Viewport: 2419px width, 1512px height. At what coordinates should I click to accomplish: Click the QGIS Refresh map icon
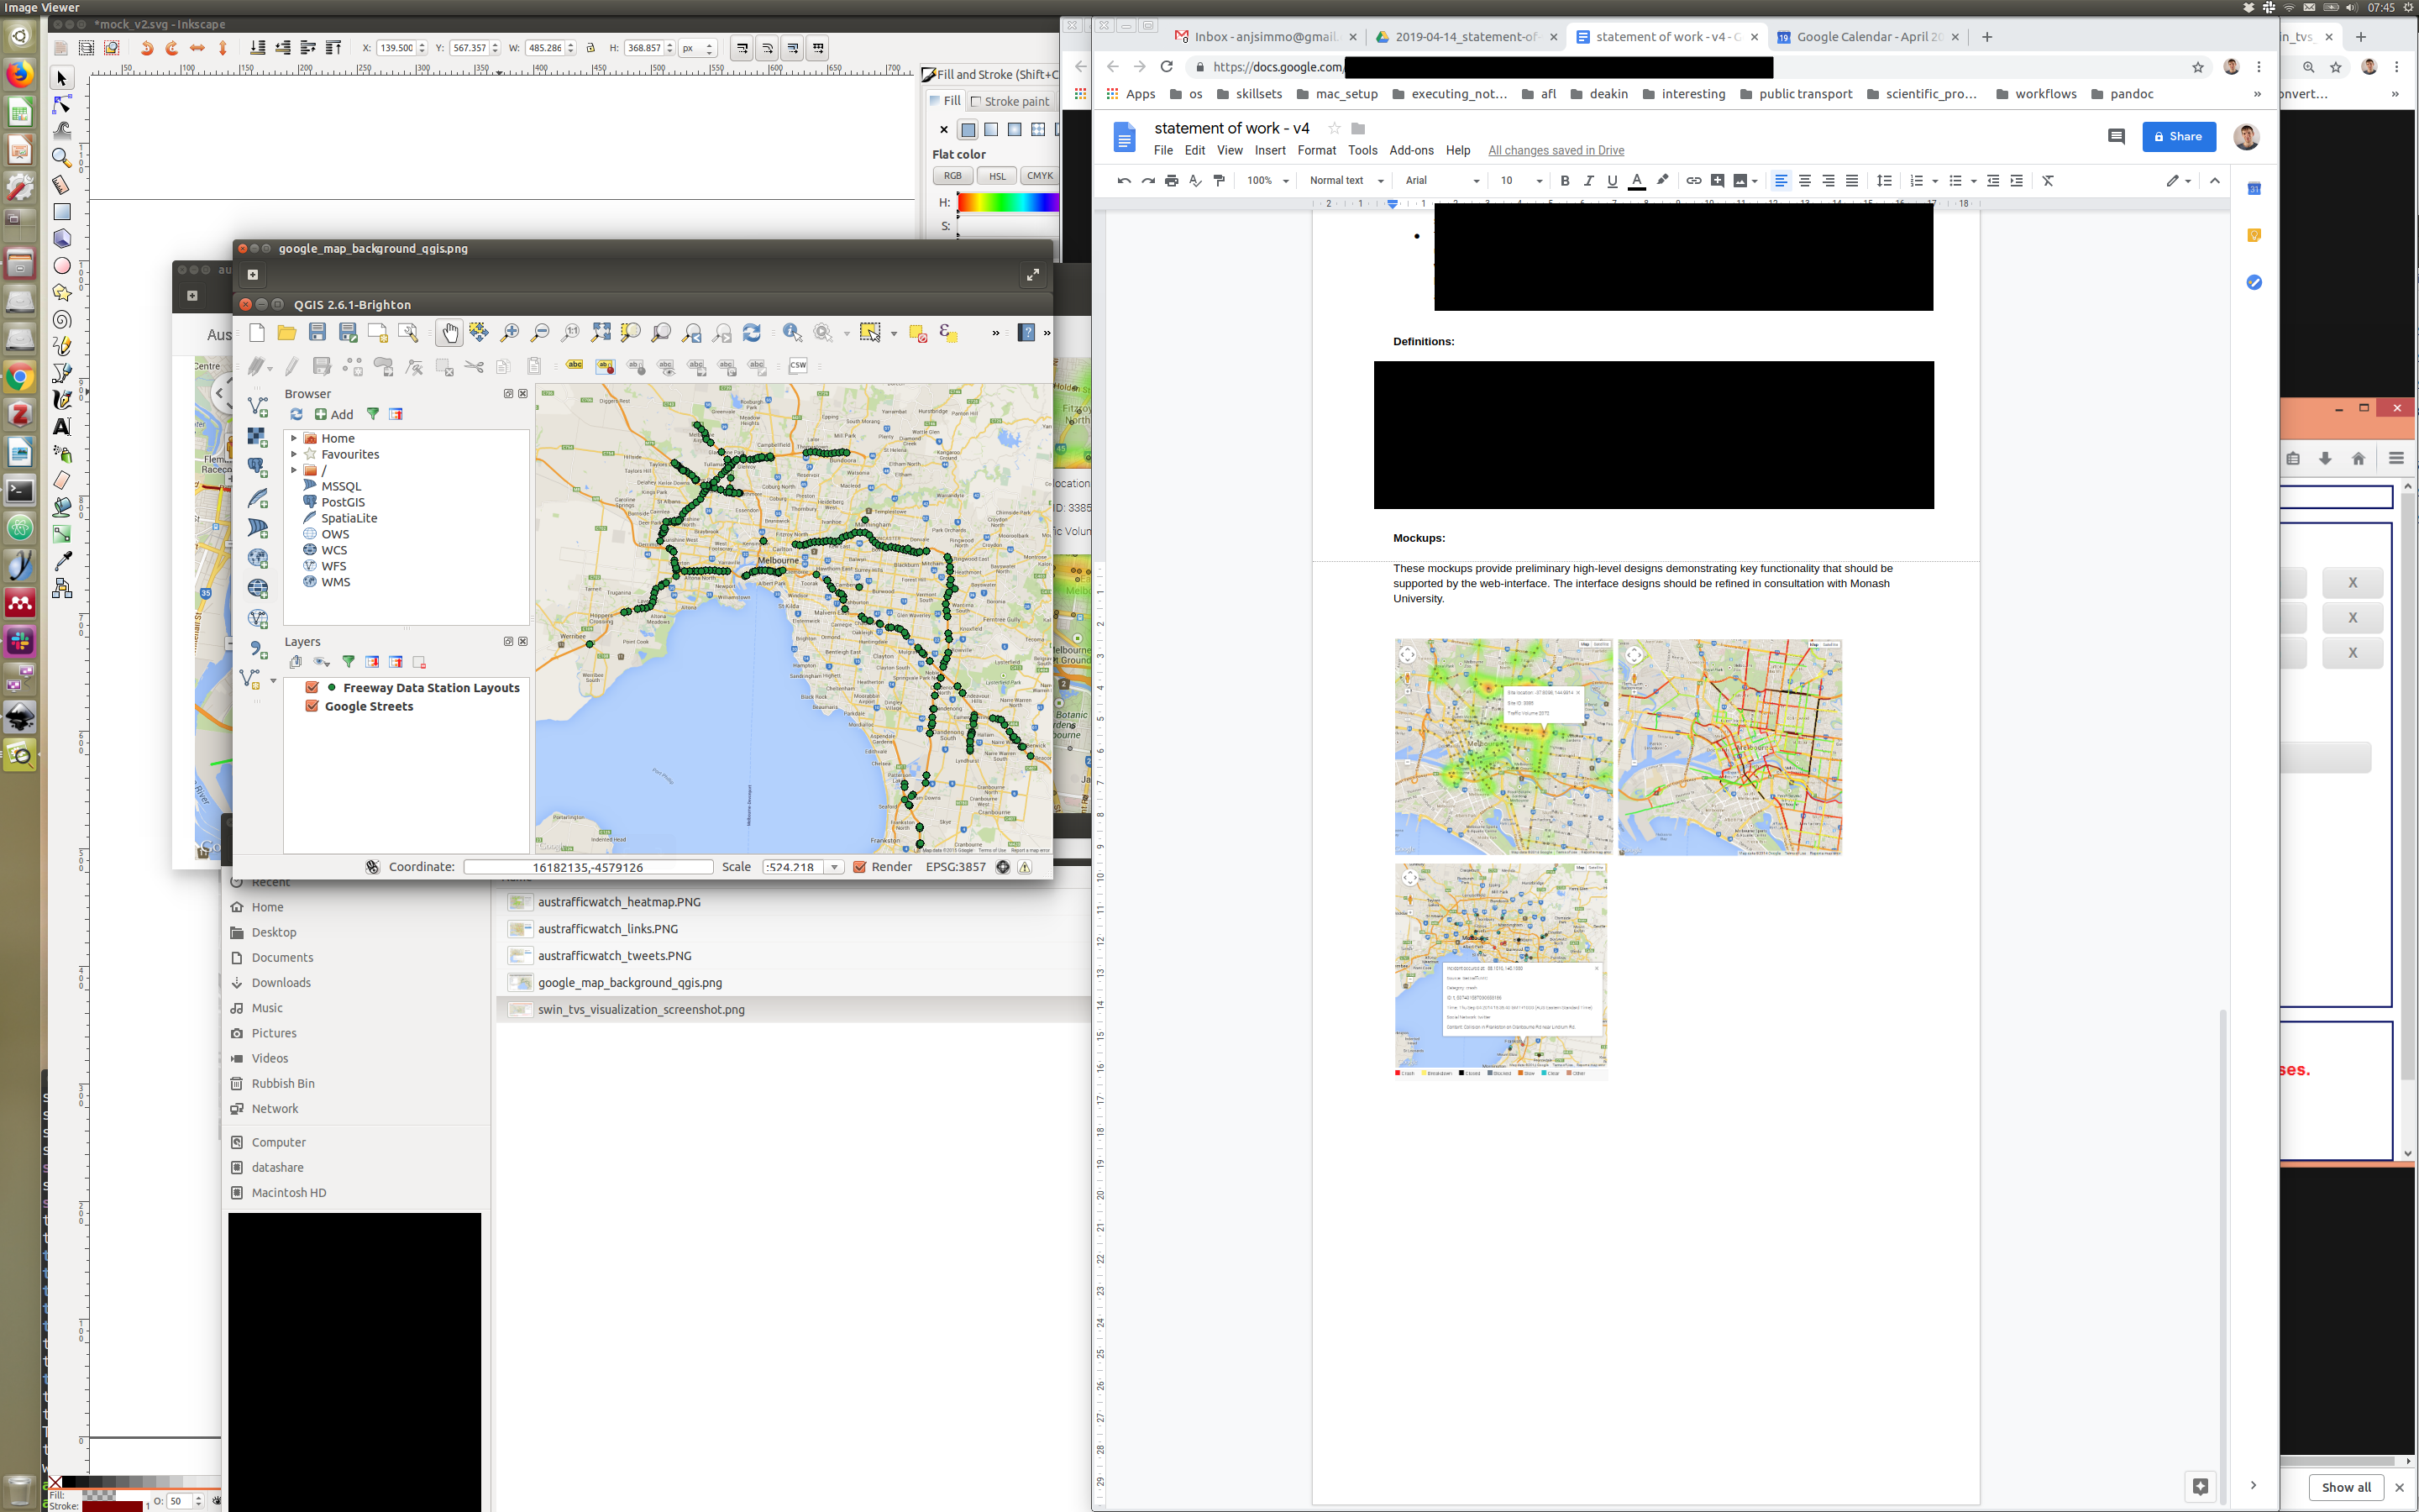[x=752, y=333]
